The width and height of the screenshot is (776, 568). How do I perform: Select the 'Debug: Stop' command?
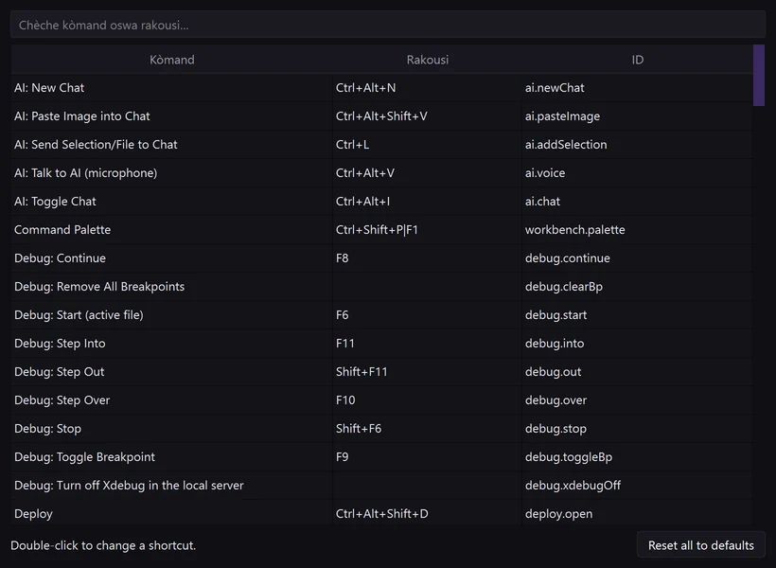coord(171,428)
